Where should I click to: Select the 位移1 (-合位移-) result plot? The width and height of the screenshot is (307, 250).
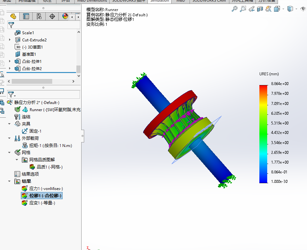tap(42, 196)
